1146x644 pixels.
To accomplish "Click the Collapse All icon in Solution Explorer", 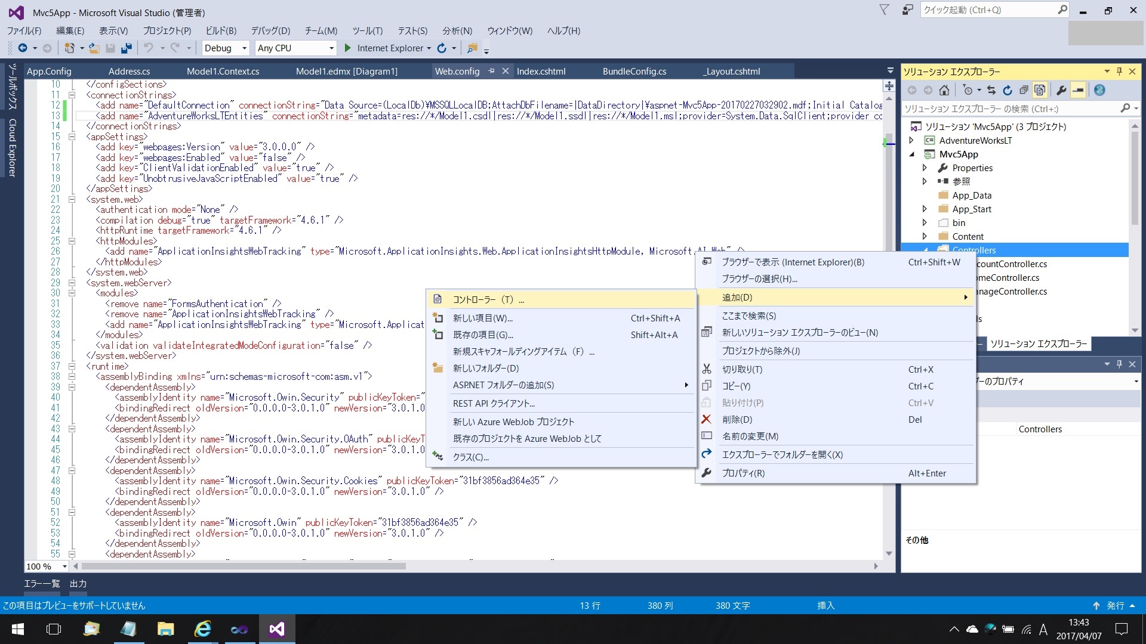I will [1024, 90].
